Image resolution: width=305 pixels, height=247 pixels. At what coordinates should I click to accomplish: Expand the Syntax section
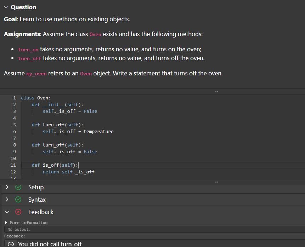7,199
